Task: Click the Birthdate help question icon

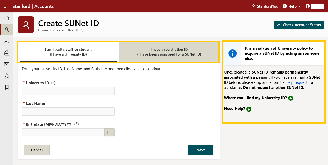Action: coord(77,124)
